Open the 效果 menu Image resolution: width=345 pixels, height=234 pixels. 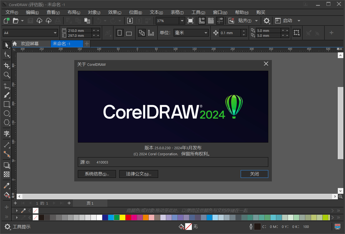pos(115,12)
